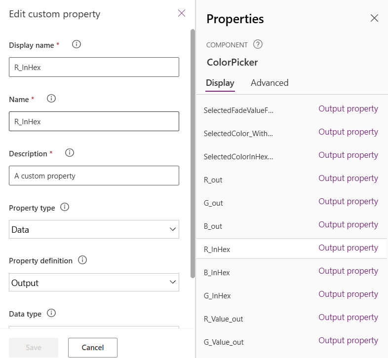Image resolution: width=388 pixels, height=358 pixels.
Task: Open Output property link for SelectedColor_With...
Action: click(x=348, y=132)
